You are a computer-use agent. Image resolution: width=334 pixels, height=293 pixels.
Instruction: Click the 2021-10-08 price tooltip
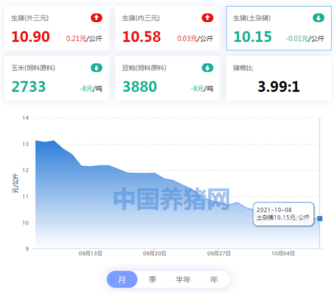pyautogui.click(x=283, y=214)
